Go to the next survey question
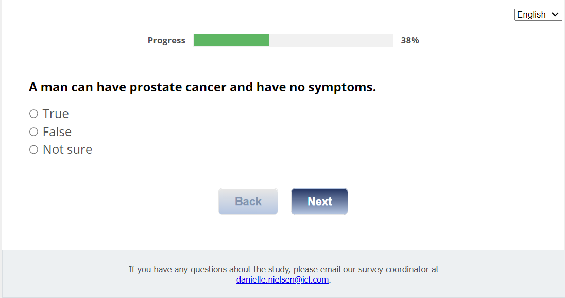Screen dimensions: 565x298 (319, 202)
